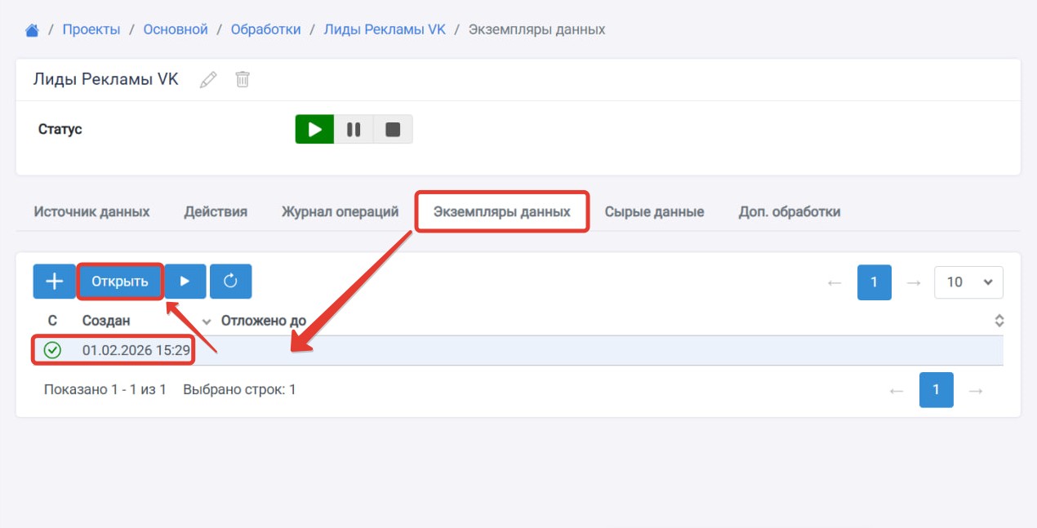Run selected instance with the blue play icon
This screenshot has height=528, width=1037.
point(185,282)
